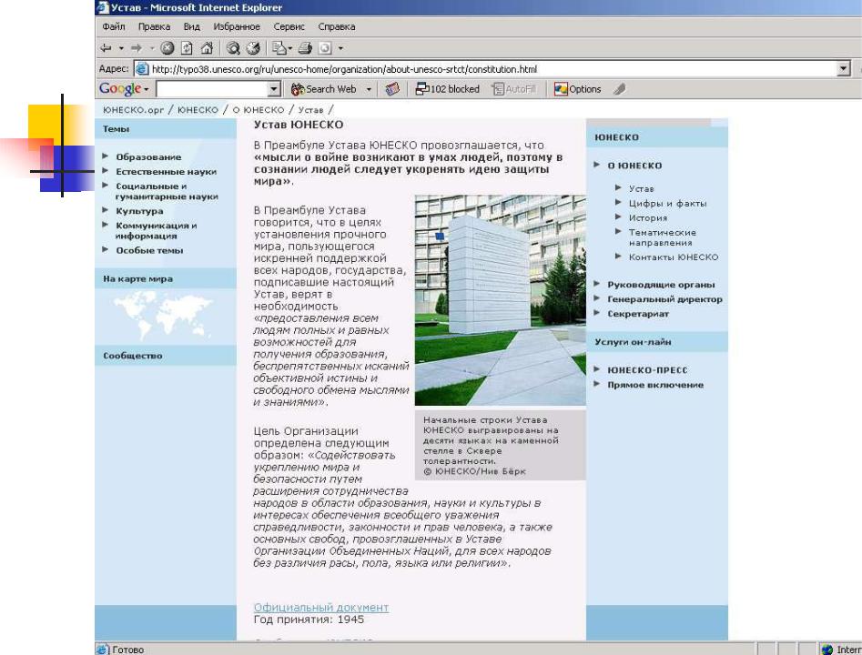Click the Google toolbar news icon
The width and height of the screenshot is (862, 655).
point(392,89)
